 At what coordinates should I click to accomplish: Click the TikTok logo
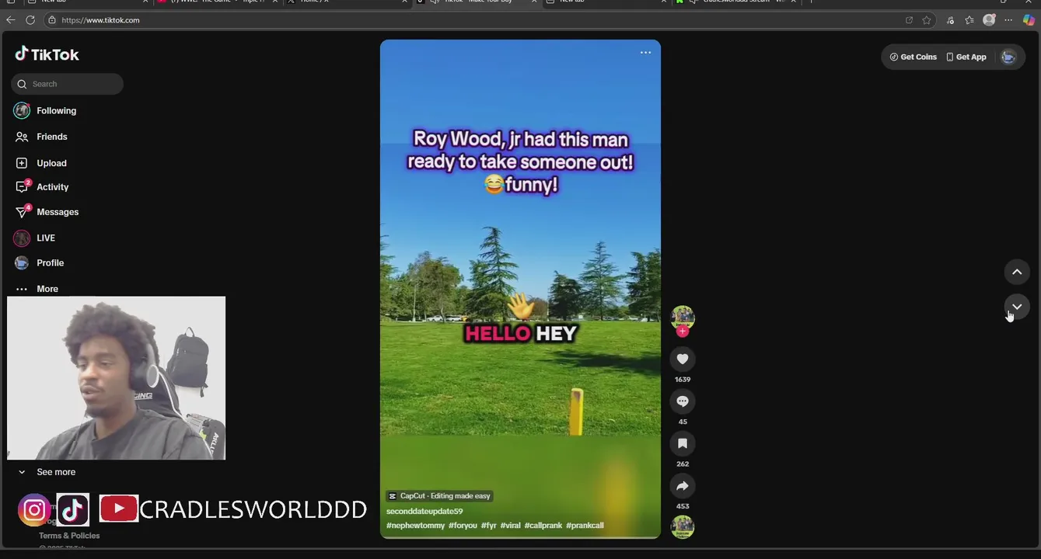point(47,54)
